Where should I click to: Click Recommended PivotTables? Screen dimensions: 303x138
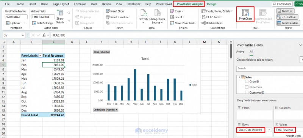[263, 17]
